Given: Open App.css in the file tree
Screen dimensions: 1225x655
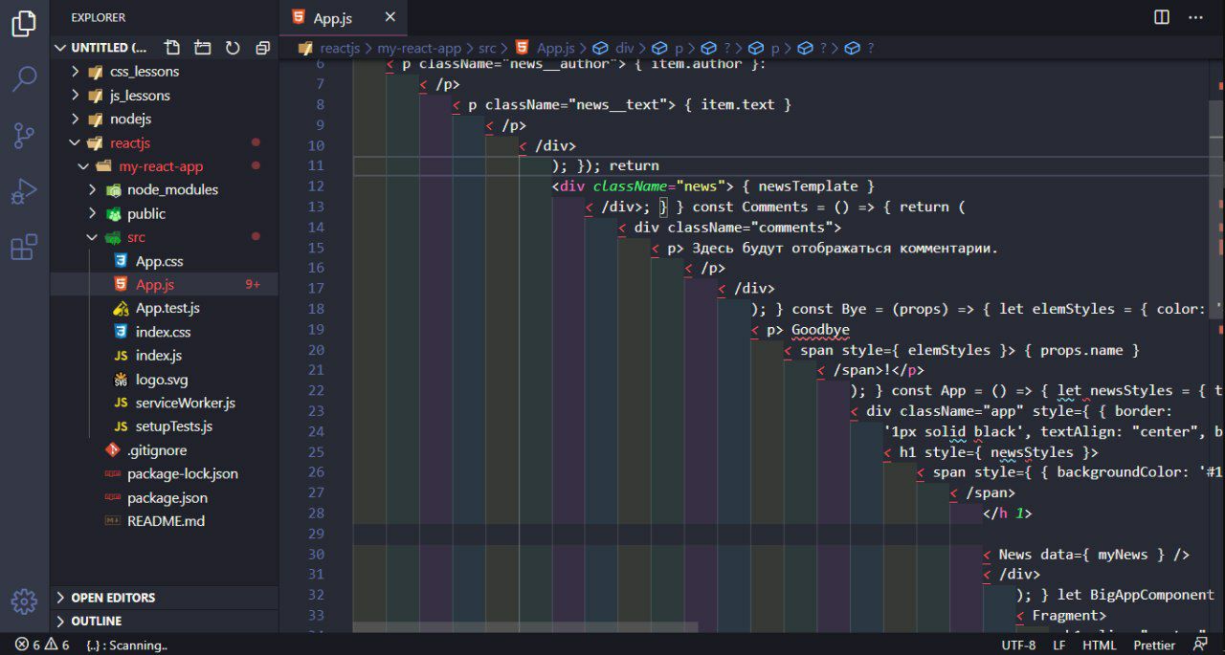Looking at the screenshot, I should 159,261.
